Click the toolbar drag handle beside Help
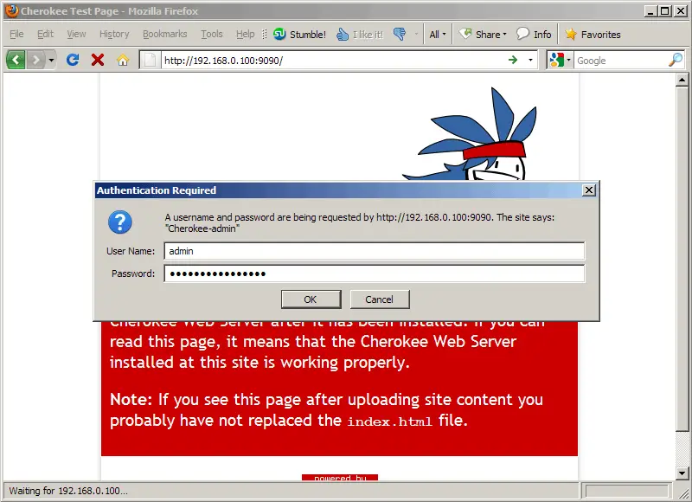This screenshot has width=692, height=502. pyautogui.click(x=265, y=34)
